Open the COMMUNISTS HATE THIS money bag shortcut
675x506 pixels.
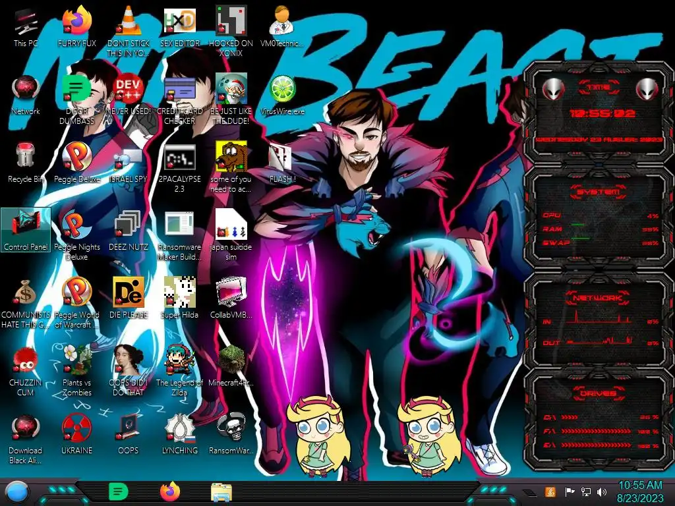(26, 304)
